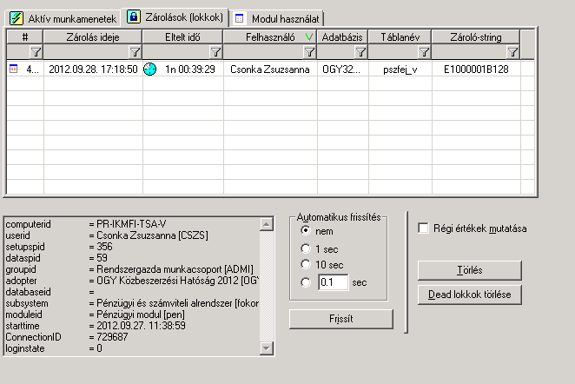Viewport: 575px width, 384px height.
Task: Sort by Felhasználó column header
Action: coord(270,37)
